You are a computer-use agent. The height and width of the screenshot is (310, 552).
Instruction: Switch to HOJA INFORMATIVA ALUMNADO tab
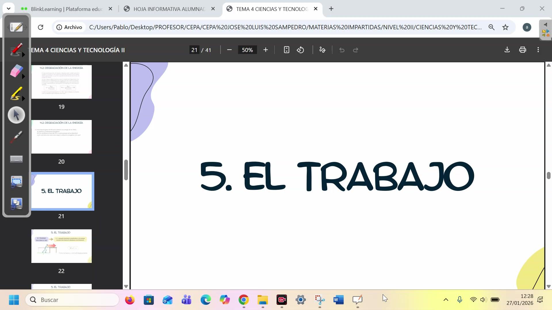click(x=169, y=9)
